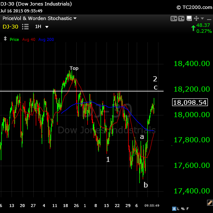This screenshot has height=213, width=213.
Task: Click the 'a' wave annotation label
Action: (142, 137)
